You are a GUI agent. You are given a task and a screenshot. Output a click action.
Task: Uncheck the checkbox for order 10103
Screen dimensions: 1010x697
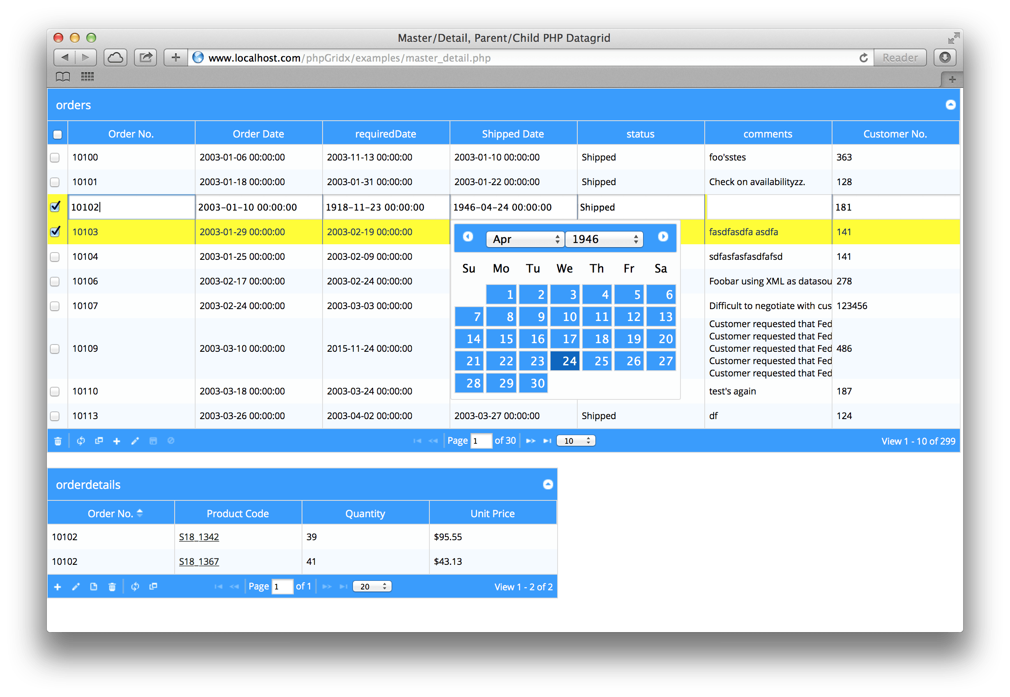[x=55, y=232]
